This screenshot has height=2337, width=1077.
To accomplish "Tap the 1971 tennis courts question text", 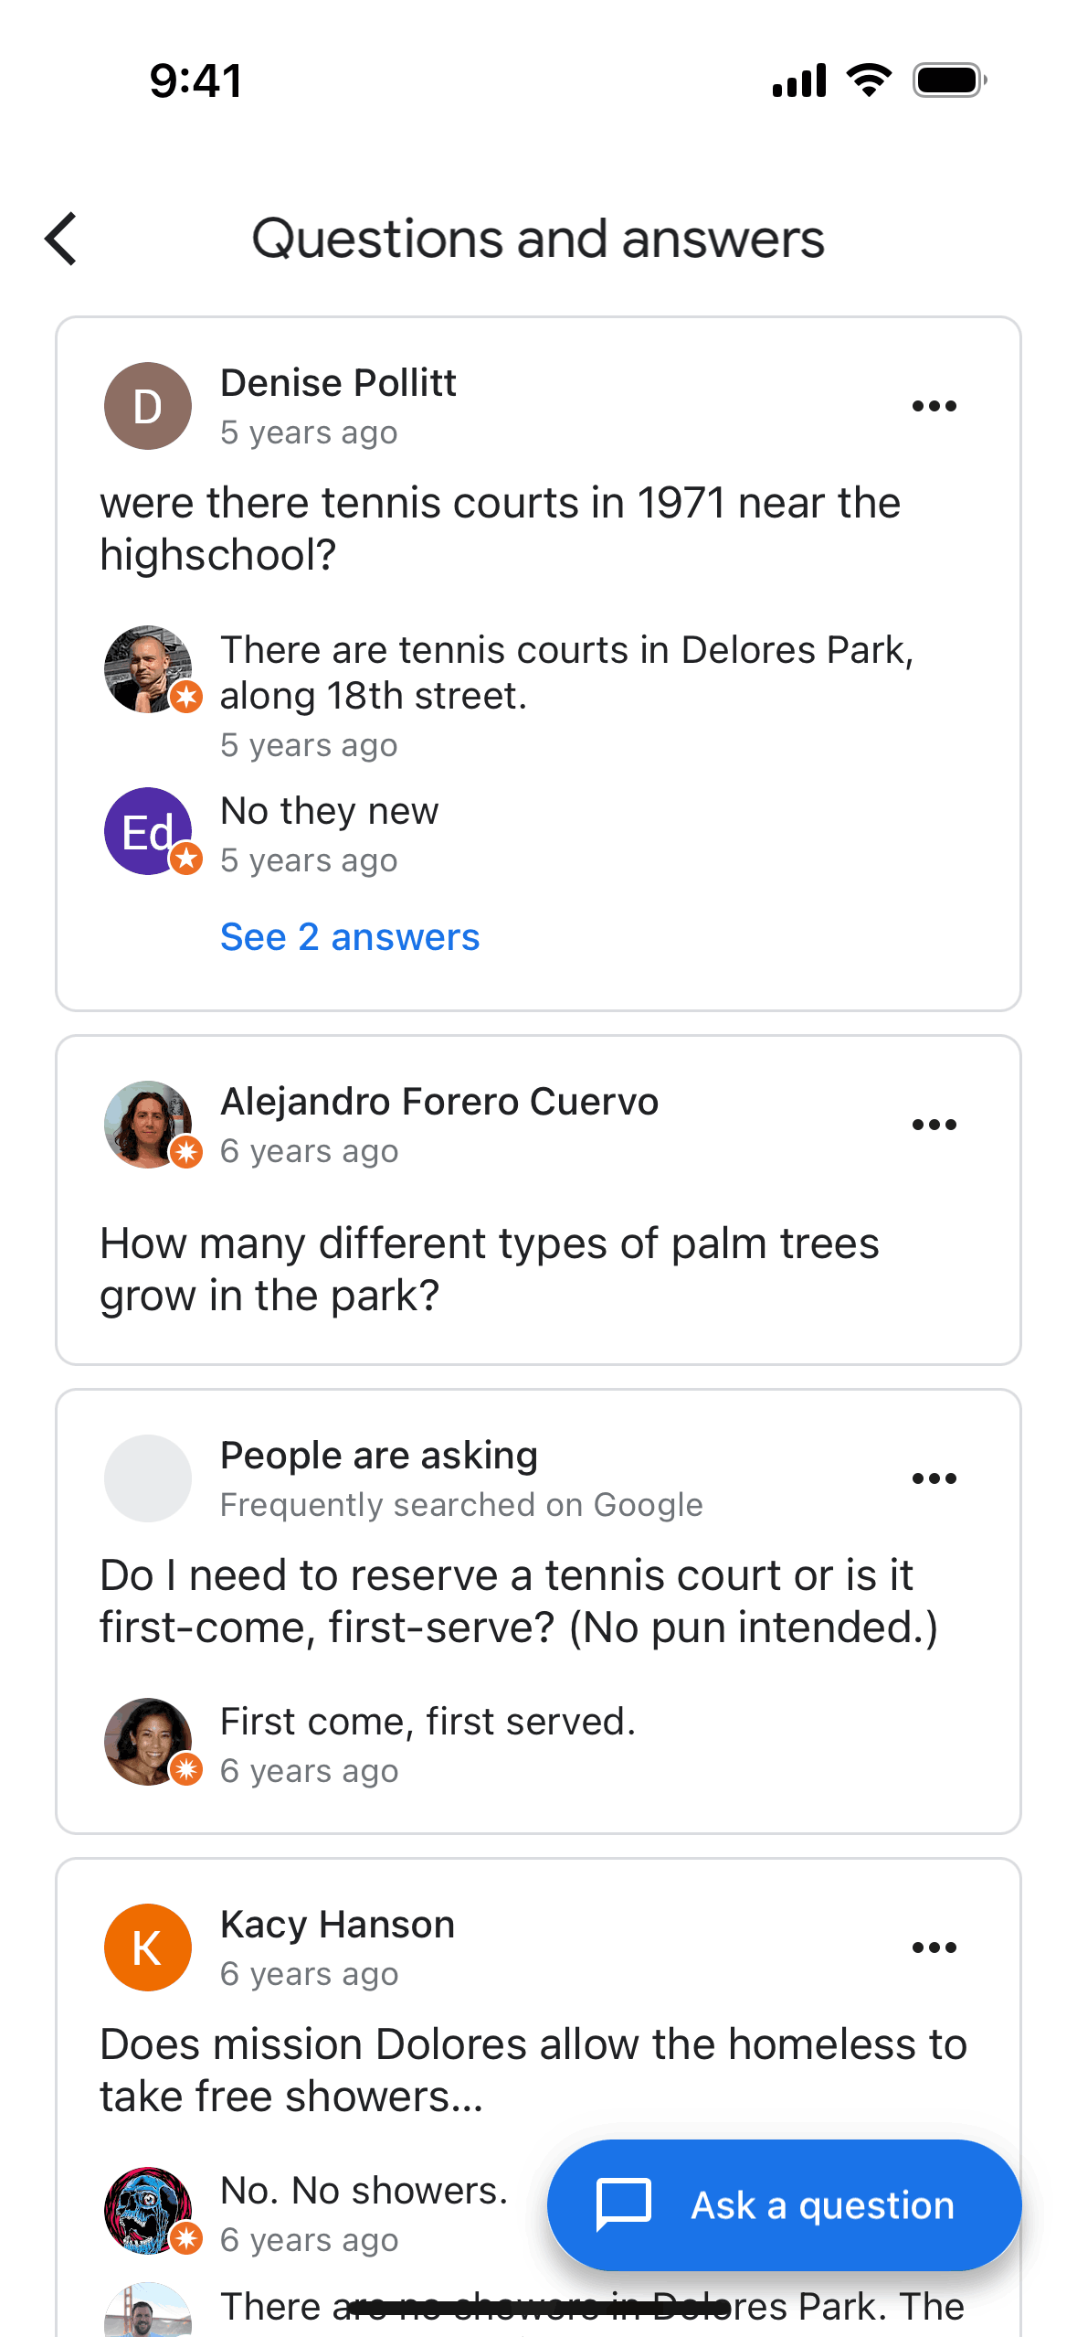I will [x=500, y=528].
